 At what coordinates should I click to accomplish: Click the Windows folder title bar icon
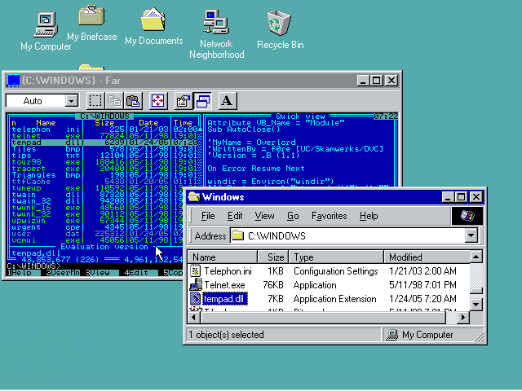[194, 197]
